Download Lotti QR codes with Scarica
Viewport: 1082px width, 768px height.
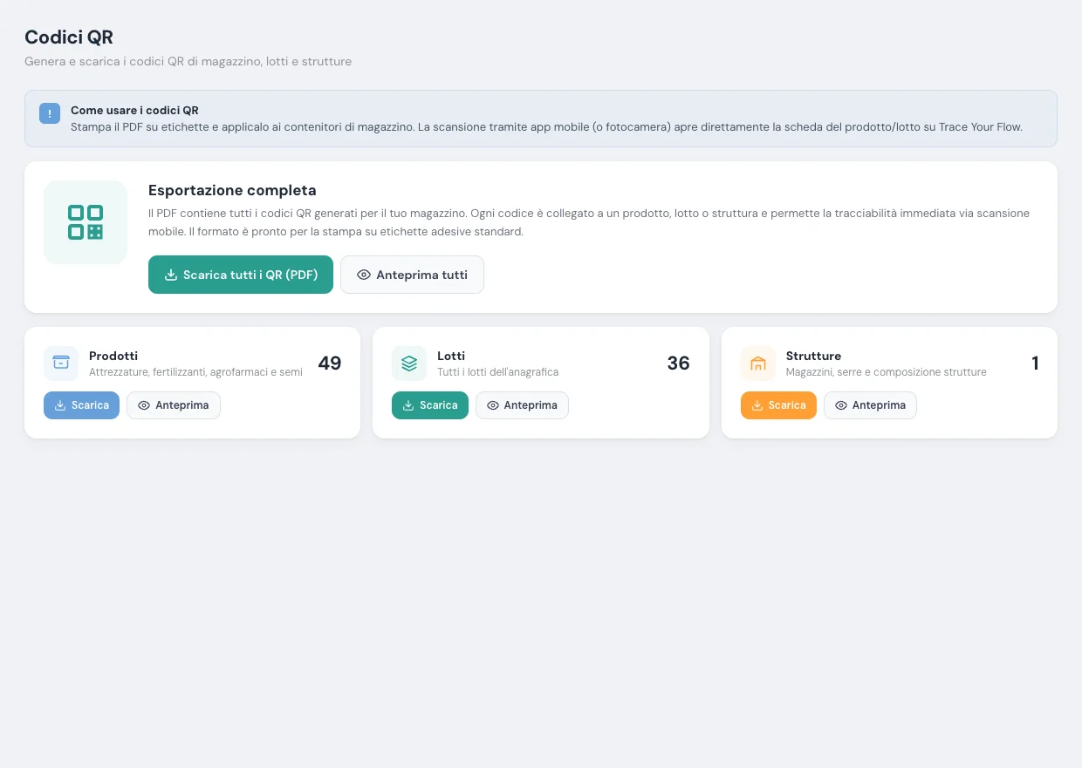coord(430,405)
